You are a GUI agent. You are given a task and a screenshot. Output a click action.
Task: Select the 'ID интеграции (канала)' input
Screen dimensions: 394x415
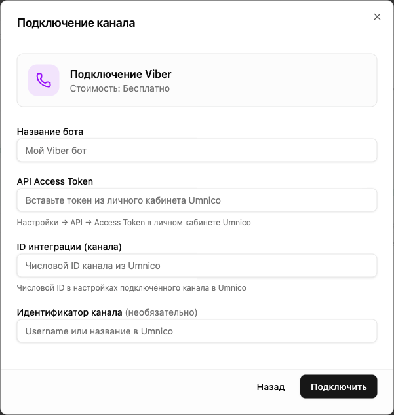coord(197,266)
